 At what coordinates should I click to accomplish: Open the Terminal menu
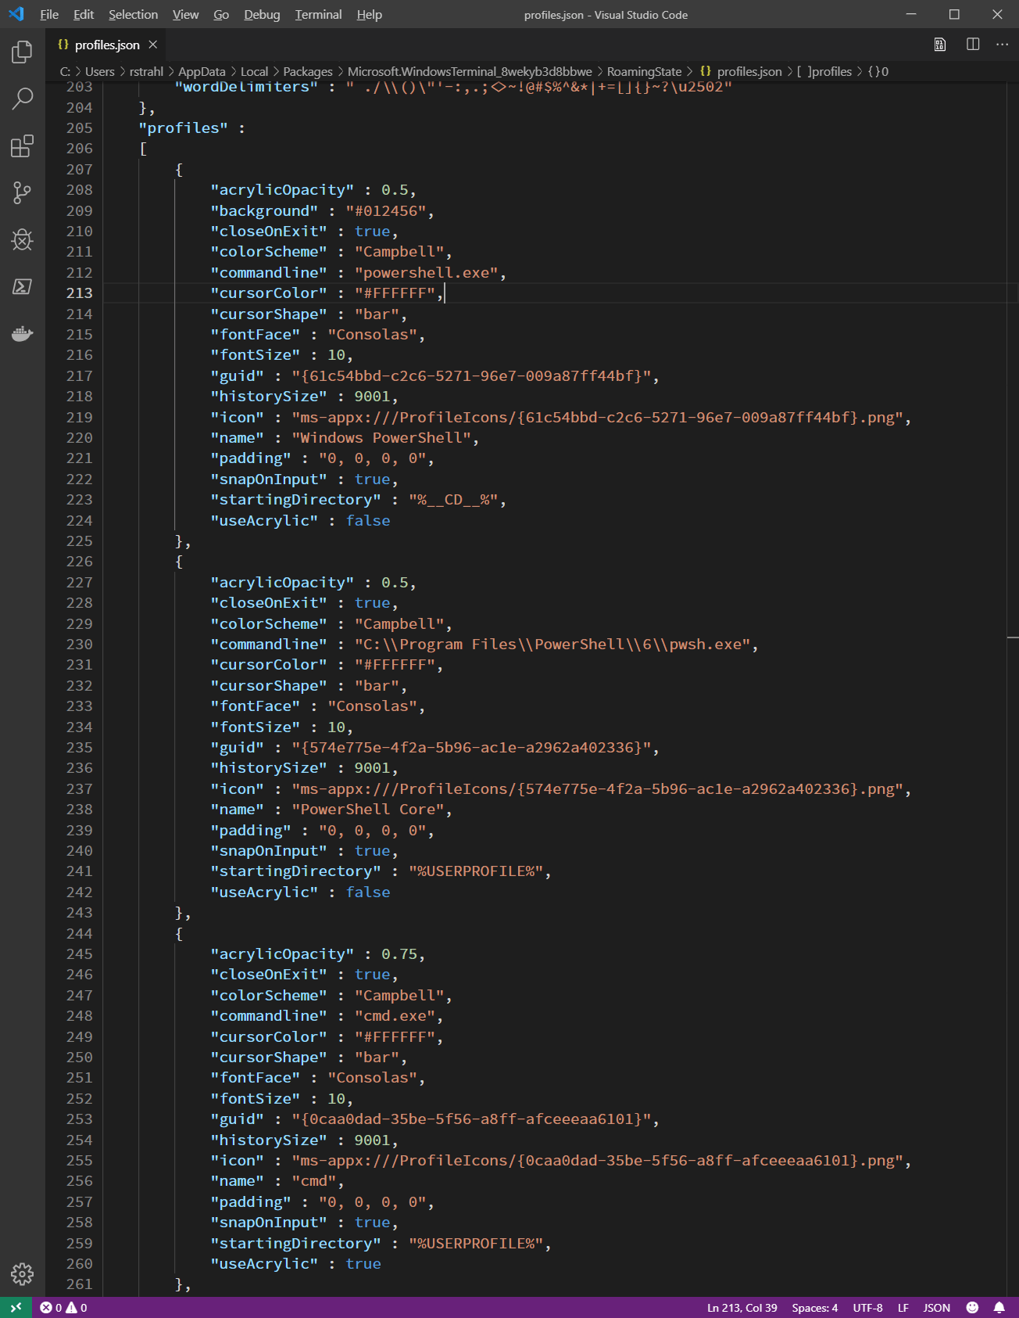pos(318,14)
